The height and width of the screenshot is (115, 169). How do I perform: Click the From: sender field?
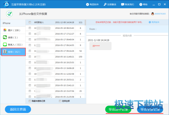127,29
